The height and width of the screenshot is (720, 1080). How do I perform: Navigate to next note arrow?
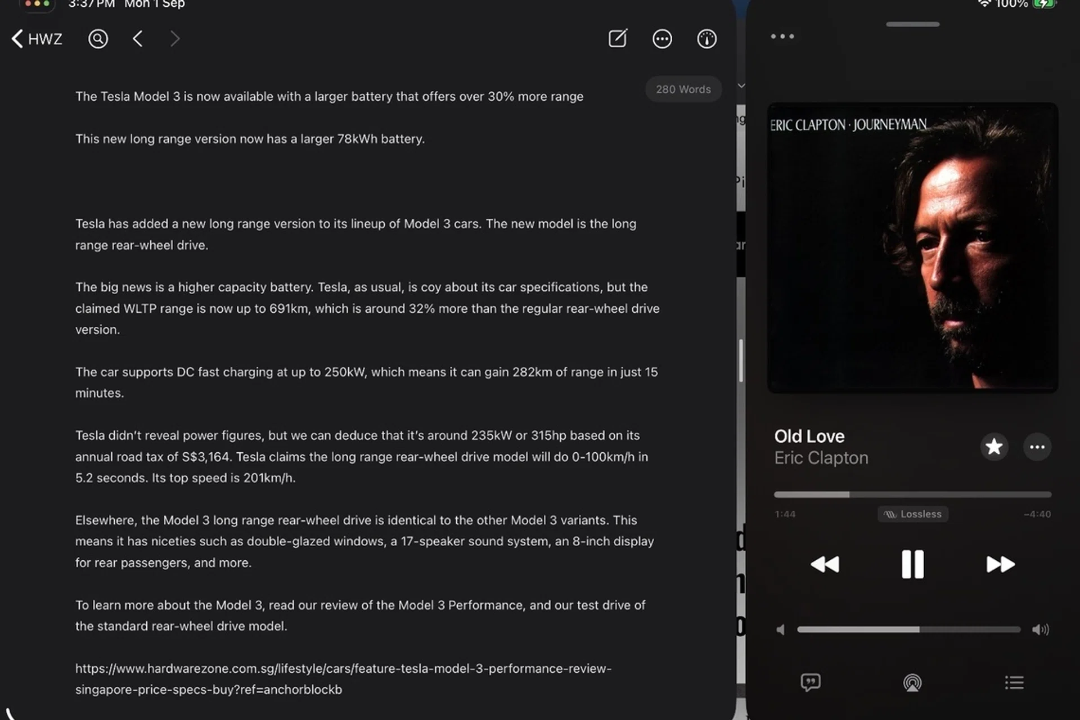coord(175,39)
